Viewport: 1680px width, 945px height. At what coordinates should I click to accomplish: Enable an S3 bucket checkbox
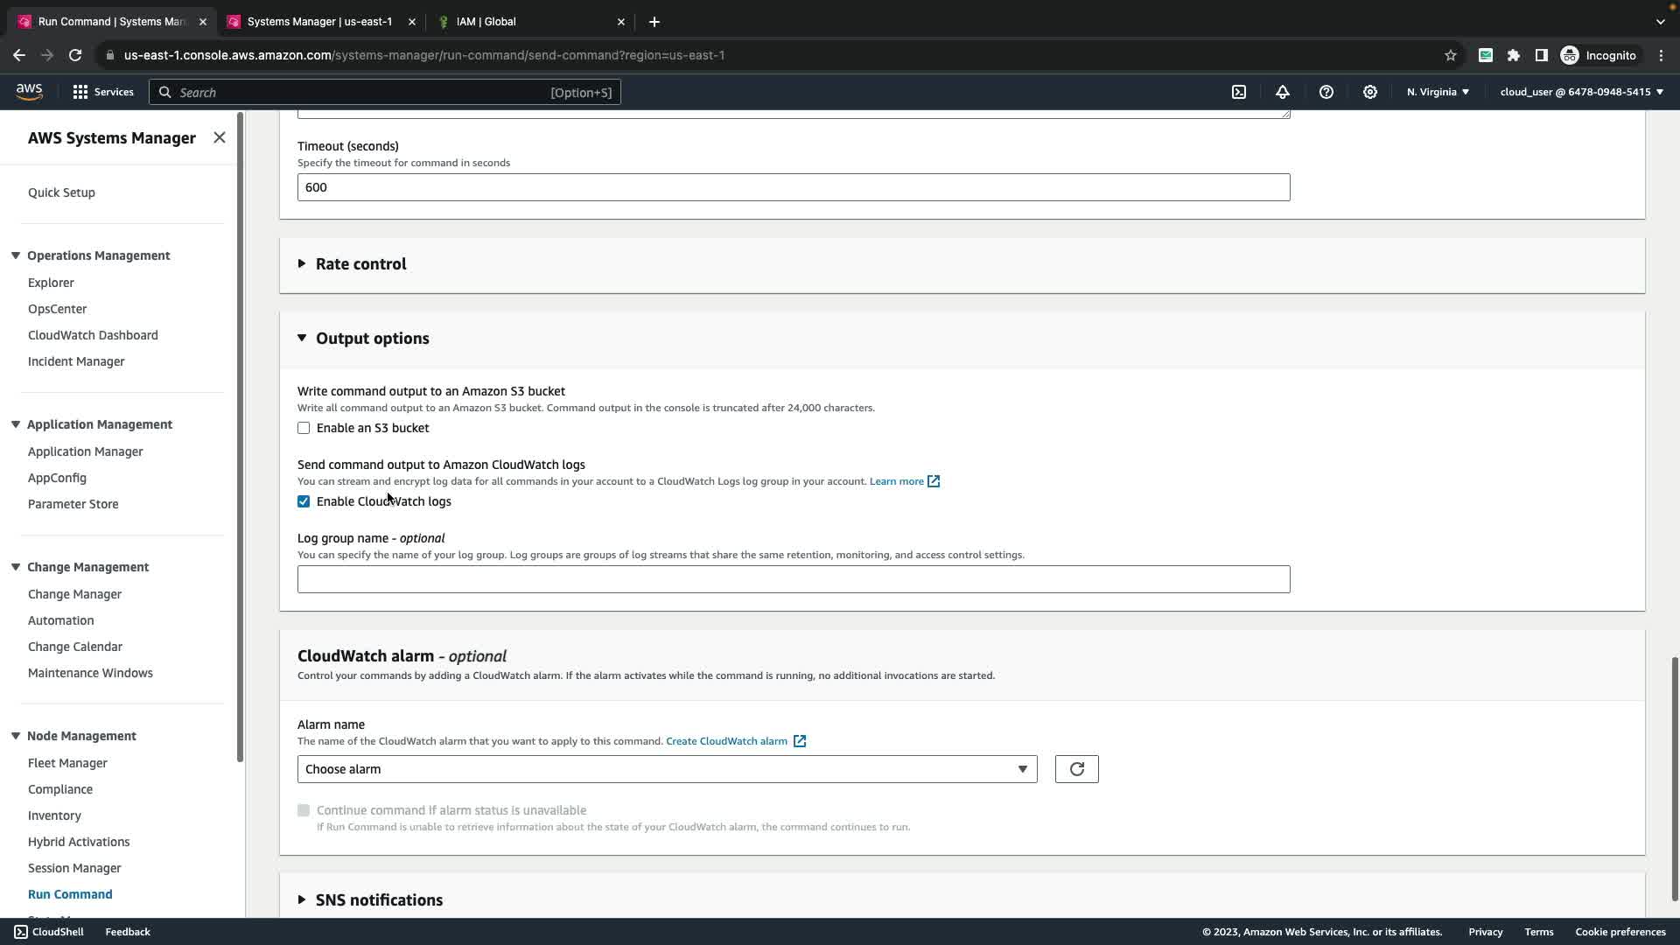304,428
